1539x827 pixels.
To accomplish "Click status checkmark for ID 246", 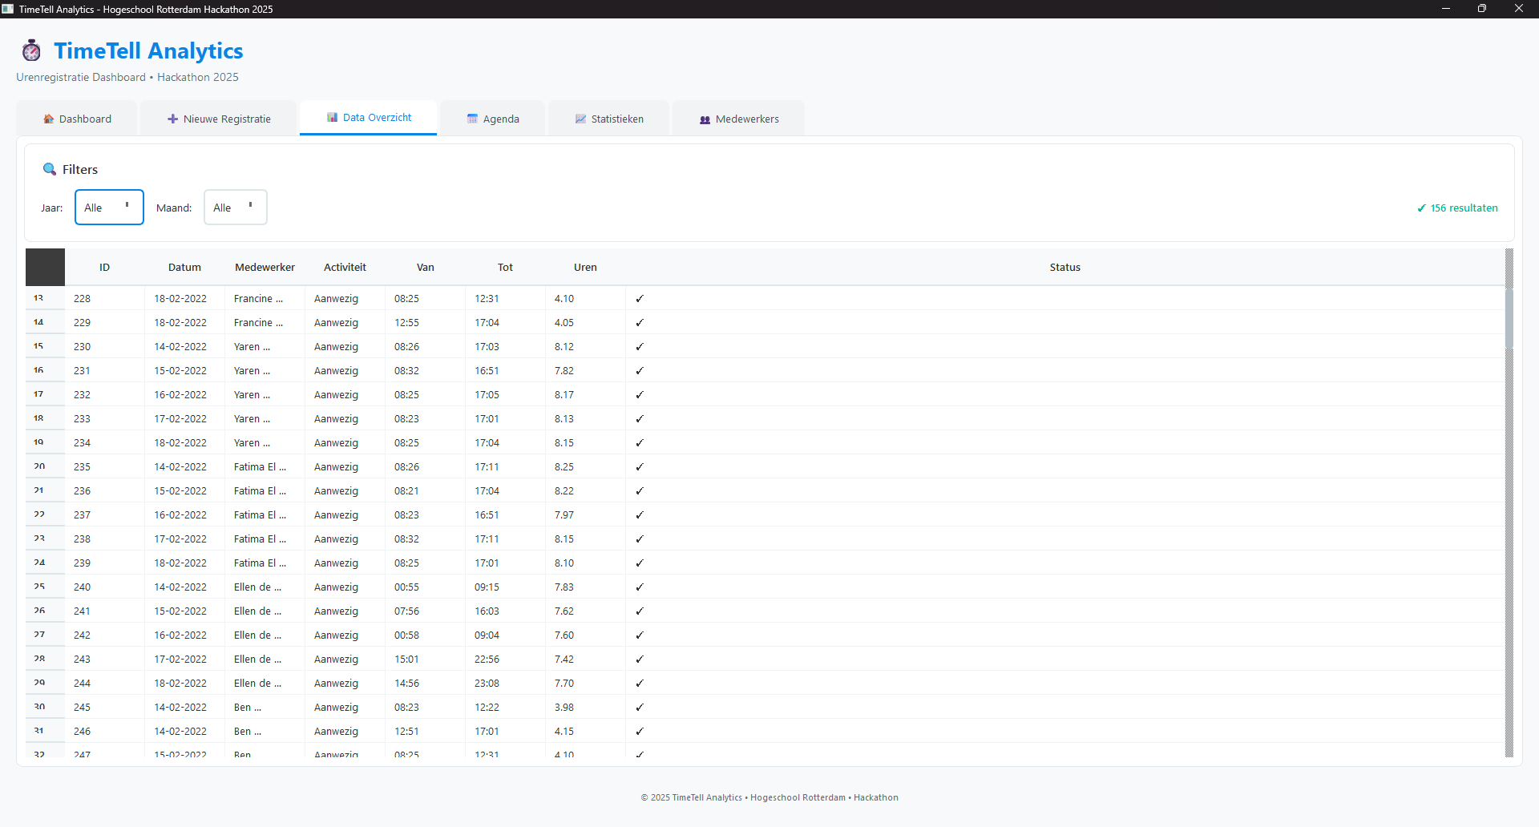I will point(640,731).
